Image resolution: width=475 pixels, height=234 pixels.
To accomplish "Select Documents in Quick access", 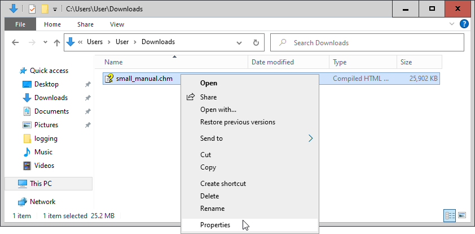I will click(x=51, y=111).
